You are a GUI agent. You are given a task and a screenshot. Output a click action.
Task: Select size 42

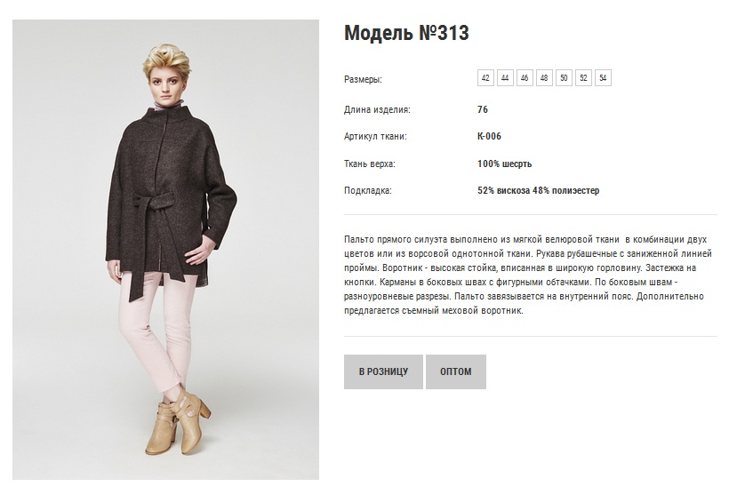tap(485, 78)
